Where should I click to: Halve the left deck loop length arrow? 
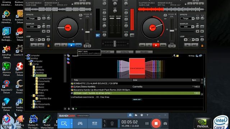tap(32, 40)
